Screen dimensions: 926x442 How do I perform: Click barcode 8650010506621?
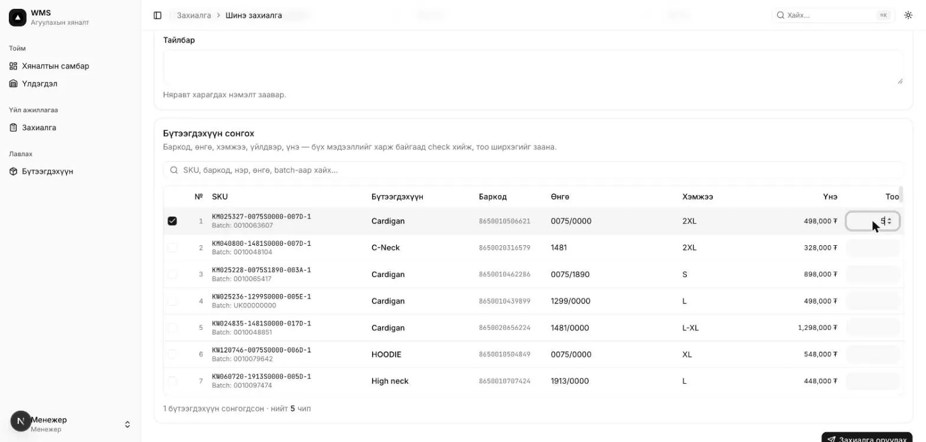click(x=504, y=222)
